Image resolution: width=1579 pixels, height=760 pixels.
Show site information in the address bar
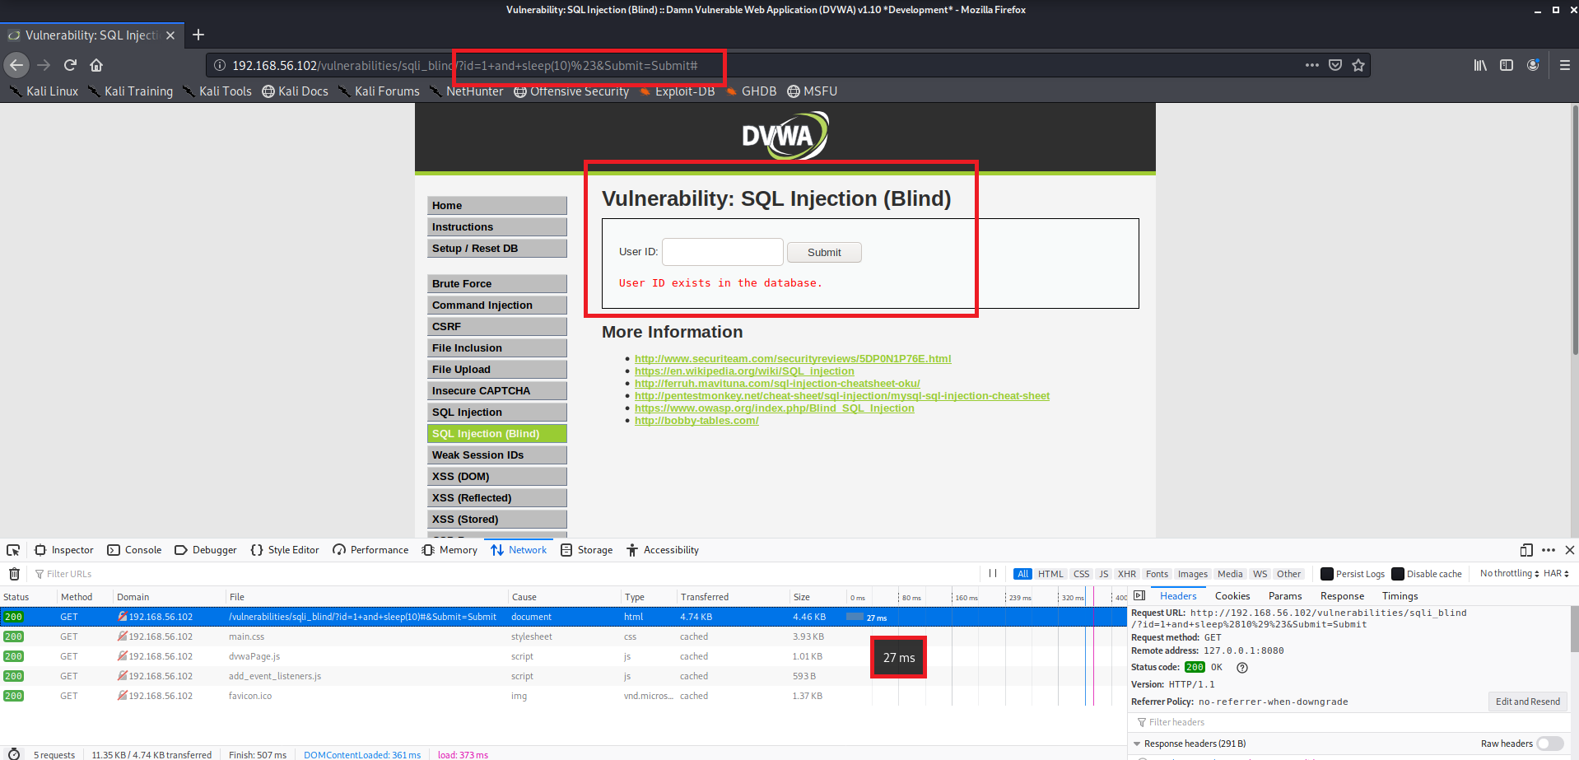pyautogui.click(x=220, y=65)
